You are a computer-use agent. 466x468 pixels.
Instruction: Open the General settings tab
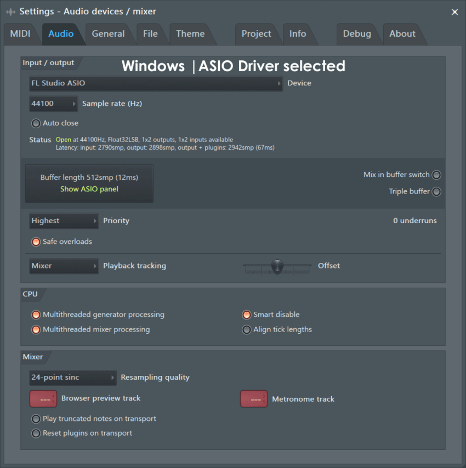click(x=109, y=33)
